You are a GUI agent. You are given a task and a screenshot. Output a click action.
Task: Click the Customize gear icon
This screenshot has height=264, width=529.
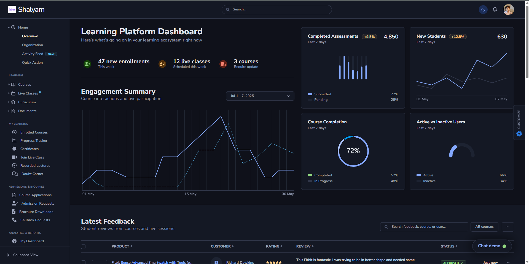[x=519, y=134]
